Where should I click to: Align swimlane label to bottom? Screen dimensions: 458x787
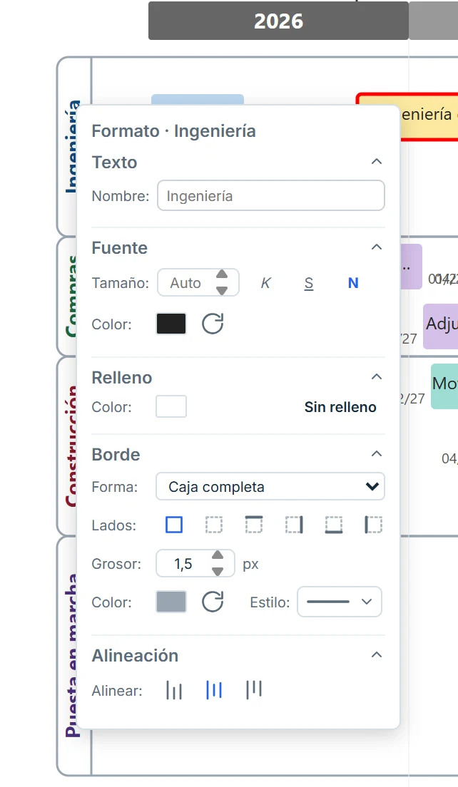coord(174,691)
